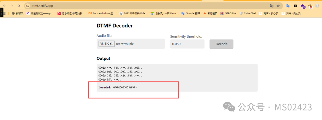Open the 应急响应-从理论到 bookmark
This screenshot has height=120, width=322.
click(x=71, y=13)
